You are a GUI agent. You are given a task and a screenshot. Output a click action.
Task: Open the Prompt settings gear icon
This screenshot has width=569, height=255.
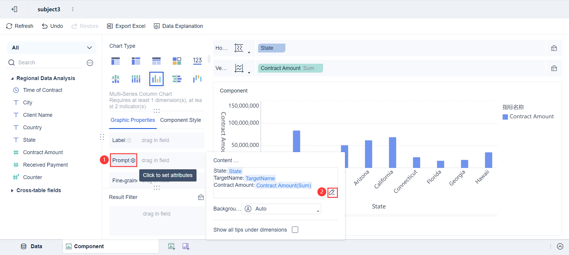133,160
